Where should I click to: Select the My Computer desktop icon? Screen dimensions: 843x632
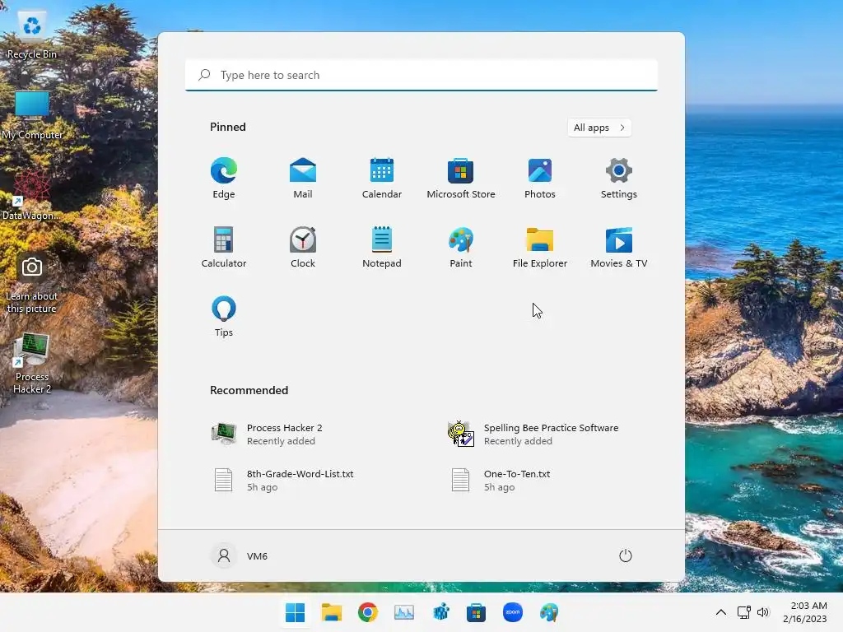32,115
